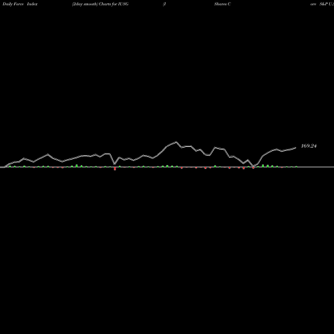Click the "Daily Force Index" title text

pyautogui.click(x=20, y=4)
